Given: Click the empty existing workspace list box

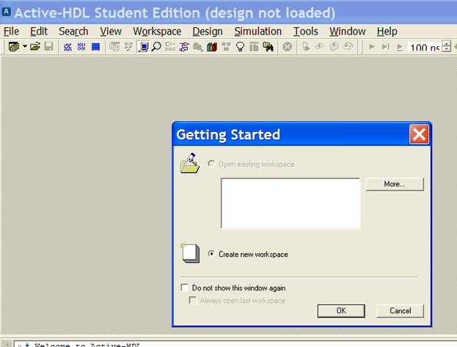Looking at the screenshot, I should tap(290, 203).
